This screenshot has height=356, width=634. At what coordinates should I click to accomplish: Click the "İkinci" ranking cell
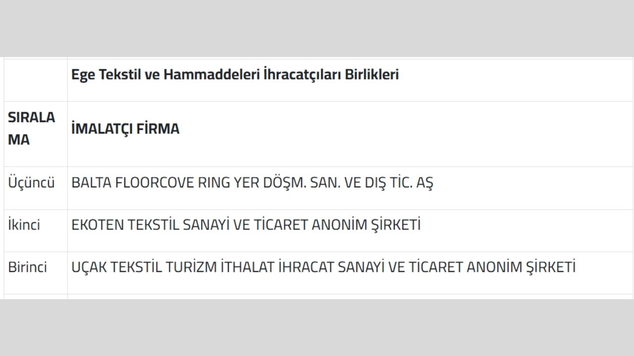[x=24, y=225]
